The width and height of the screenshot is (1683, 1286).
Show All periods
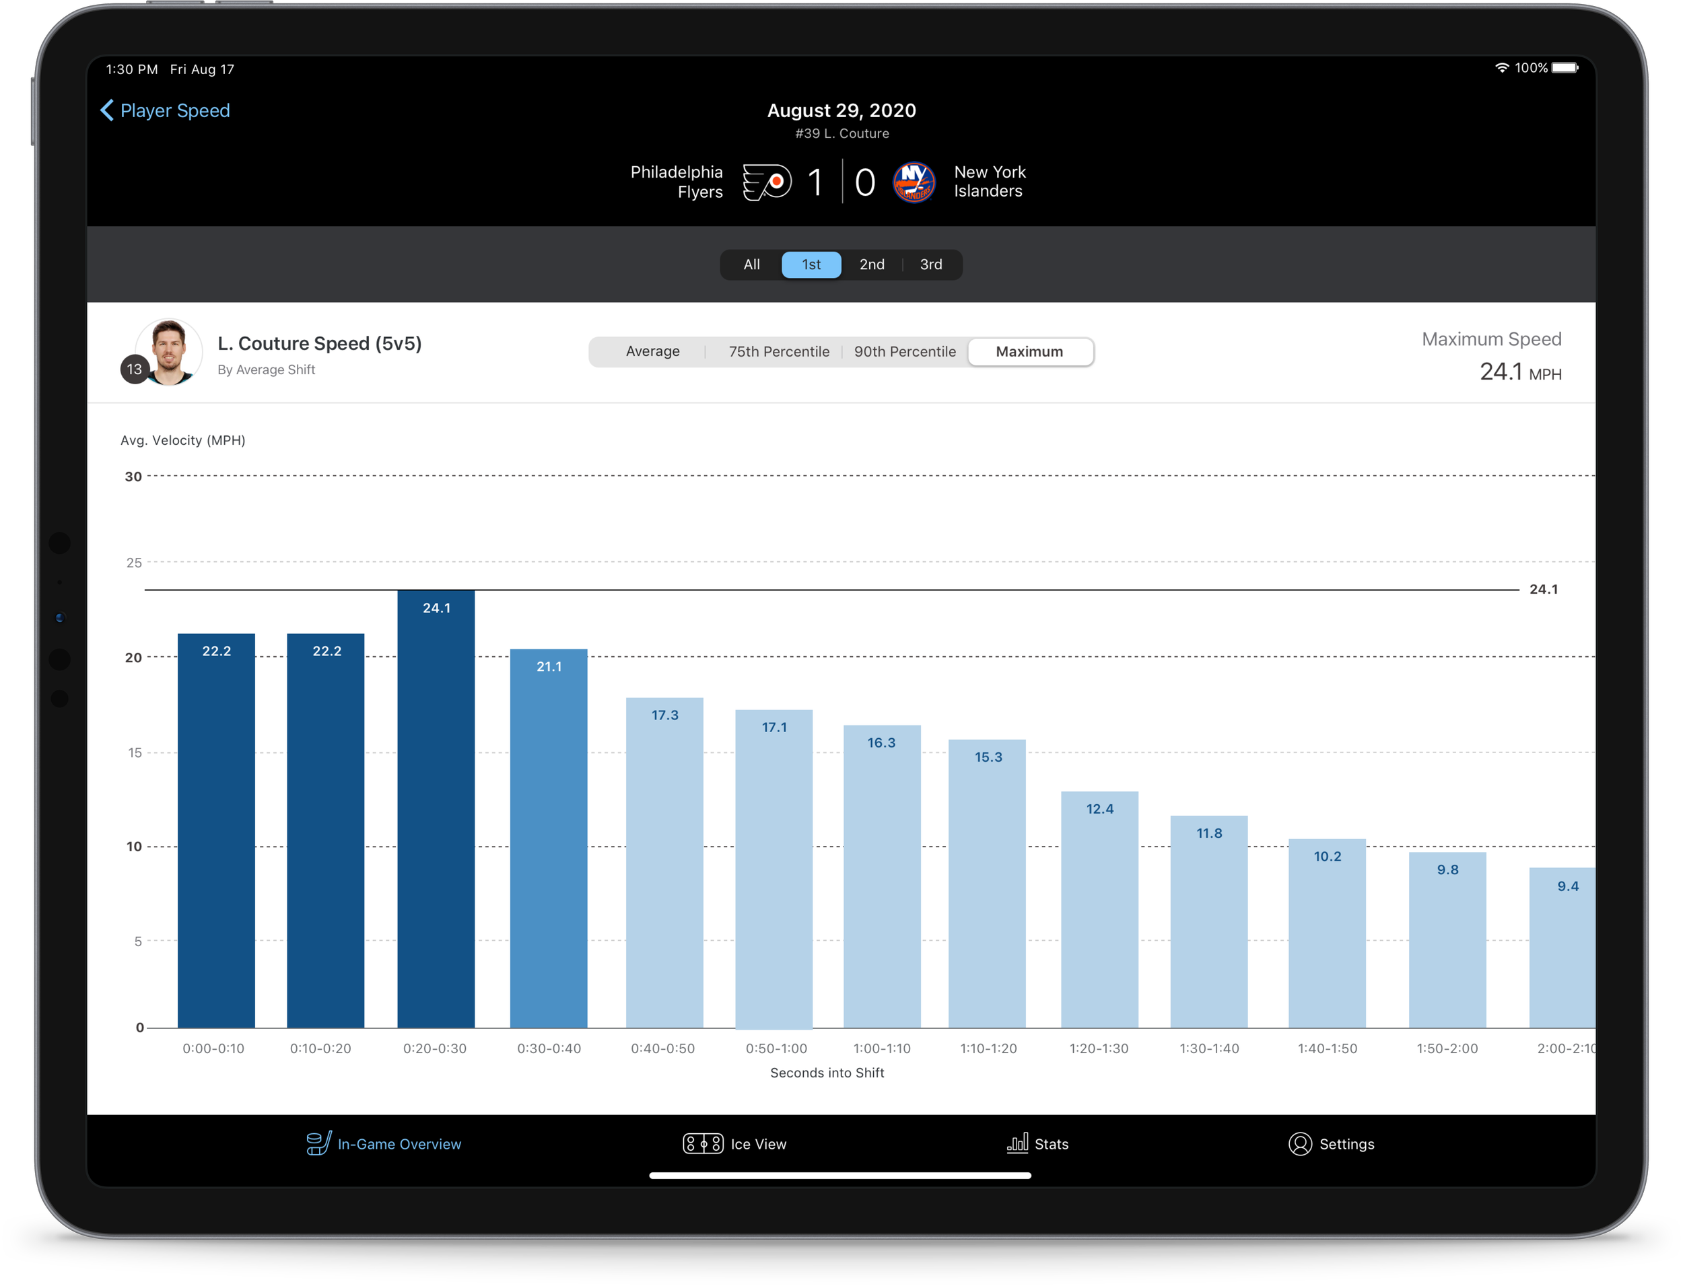(x=751, y=264)
